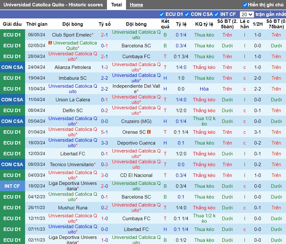The height and width of the screenshot is (244, 286).
Task: Click the 2-2 halftime score on 15/04/24
Action: [x=257, y=89]
